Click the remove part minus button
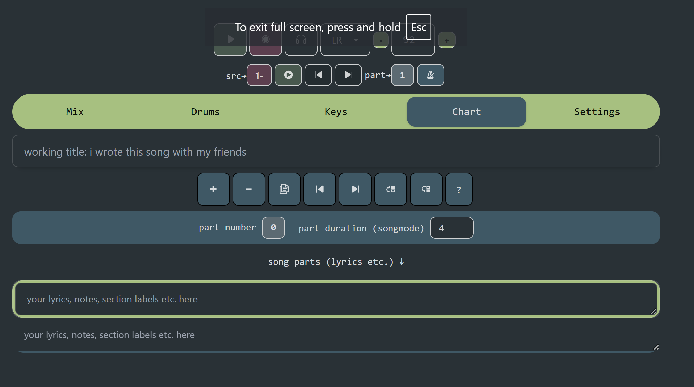This screenshot has height=387, width=694. (x=249, y=189)
